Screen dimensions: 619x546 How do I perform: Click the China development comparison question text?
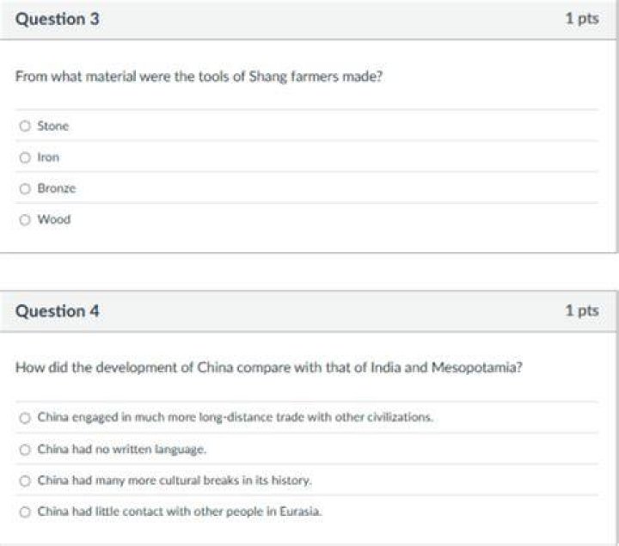(269, 367)
